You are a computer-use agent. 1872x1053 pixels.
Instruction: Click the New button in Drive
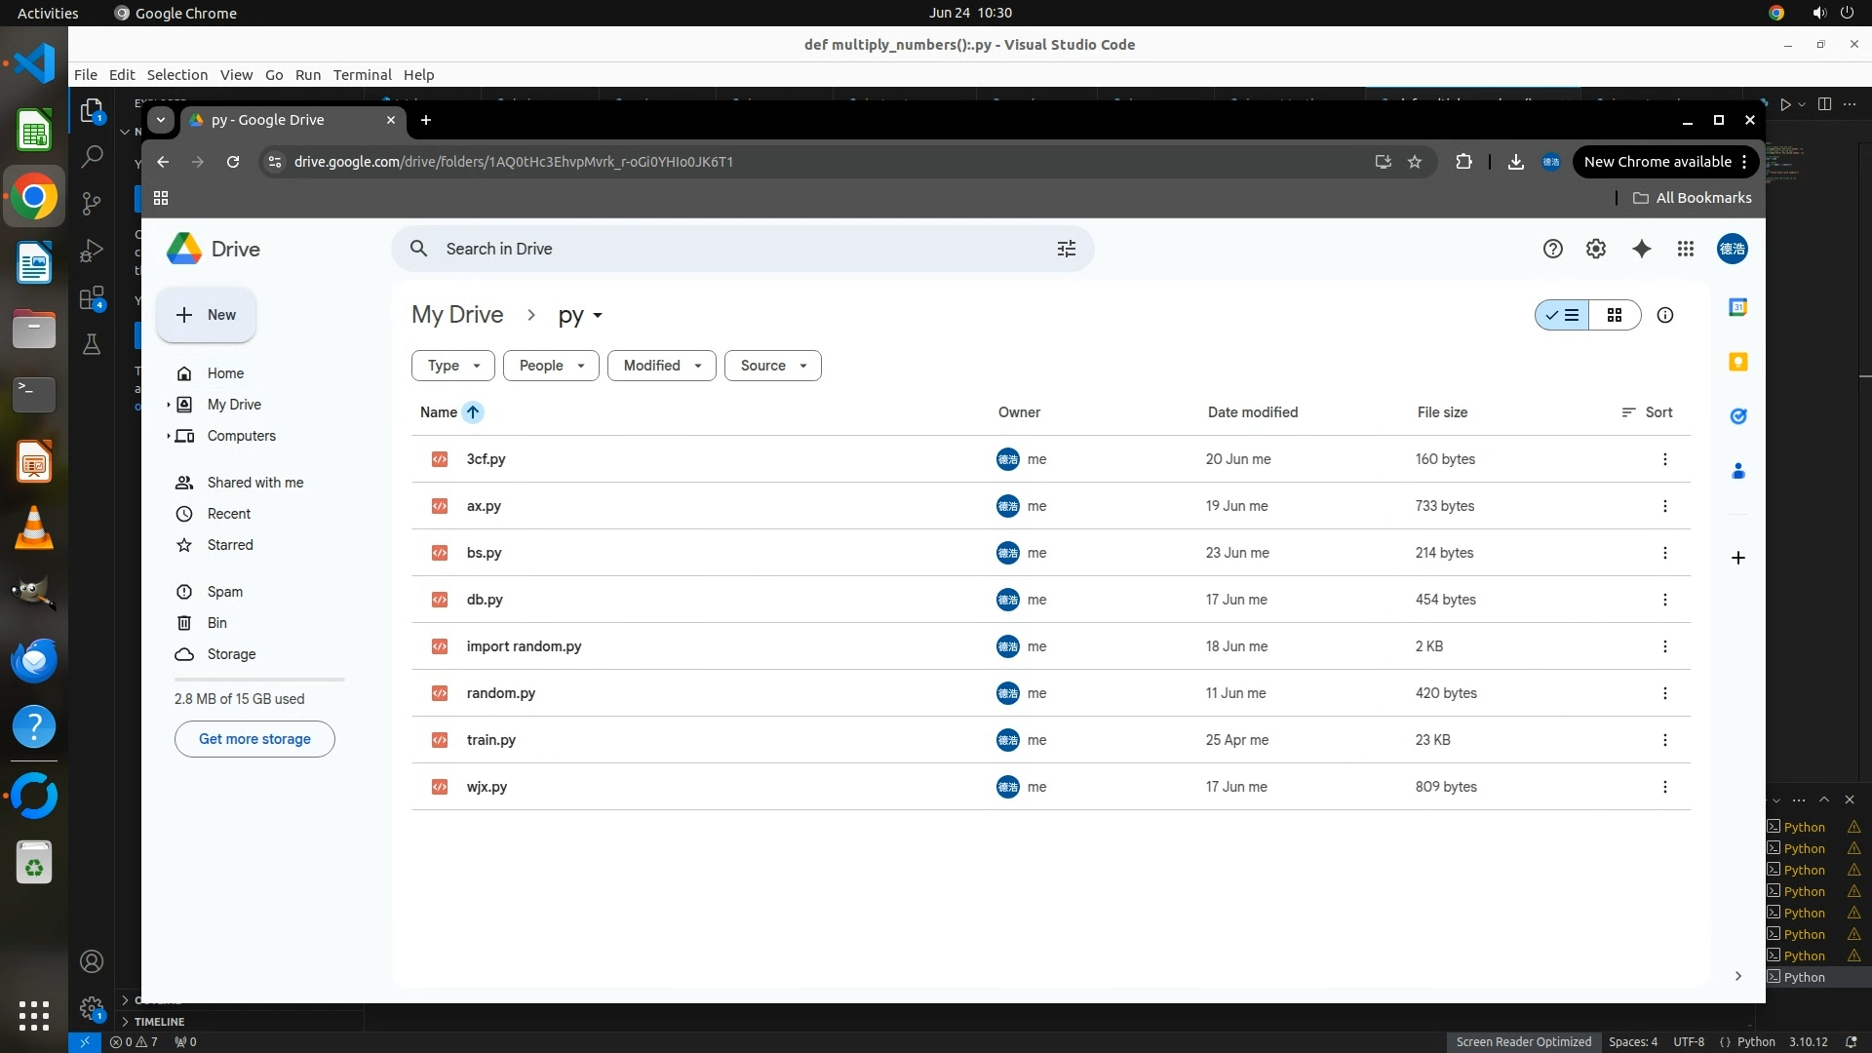click(207, 315)
